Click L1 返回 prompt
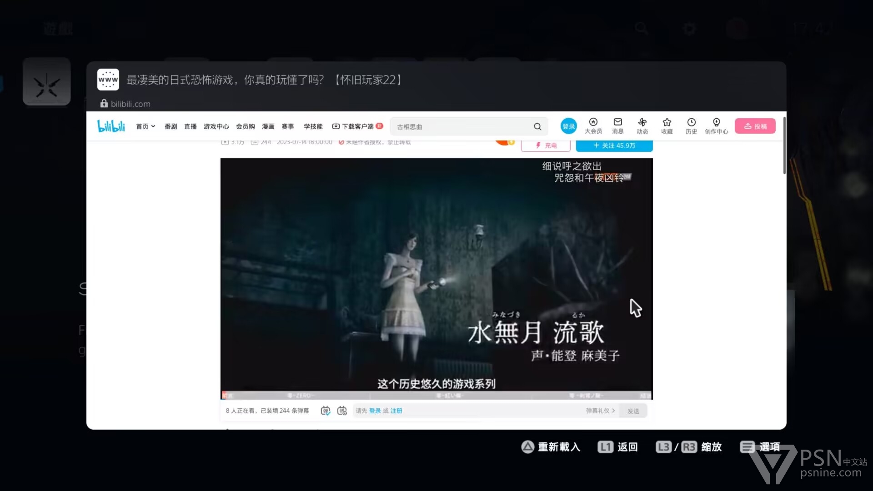The width and height of the screenshot is (873, 491). point(617,447)
